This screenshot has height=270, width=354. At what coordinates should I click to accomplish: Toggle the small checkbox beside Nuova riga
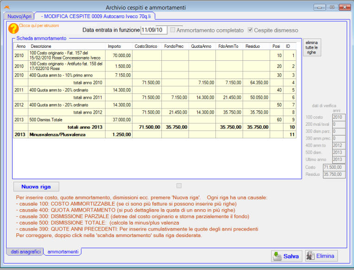[x=179, y=186]
